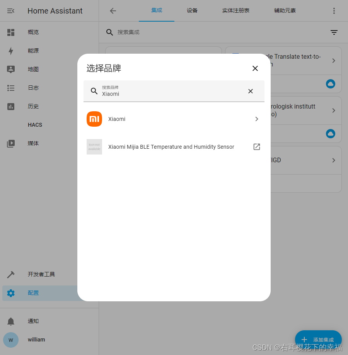Expand the Meteorologisk institutt card chevron
The height and width of the screenshot is (355, 348).
coord(333,110)
